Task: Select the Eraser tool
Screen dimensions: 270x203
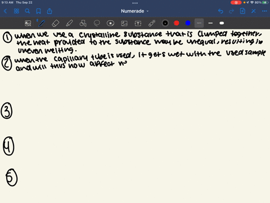Action: pos(55,23)
